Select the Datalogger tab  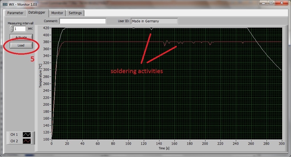[x=37, y=12]
